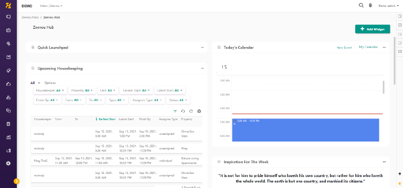
Task: Click the housekeeping table filter funnel icon
Action: [x=175, y=111]
